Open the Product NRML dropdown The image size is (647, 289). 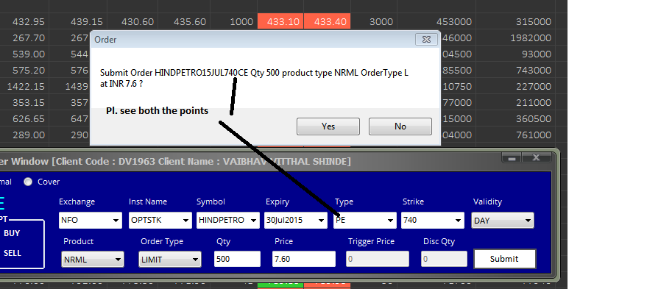click(x=93, y=260)
